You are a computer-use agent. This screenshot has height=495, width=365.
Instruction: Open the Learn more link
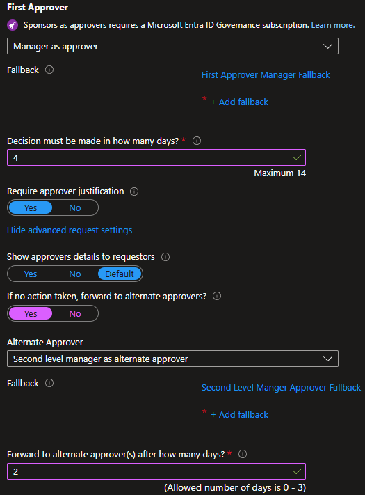(333, 25)
